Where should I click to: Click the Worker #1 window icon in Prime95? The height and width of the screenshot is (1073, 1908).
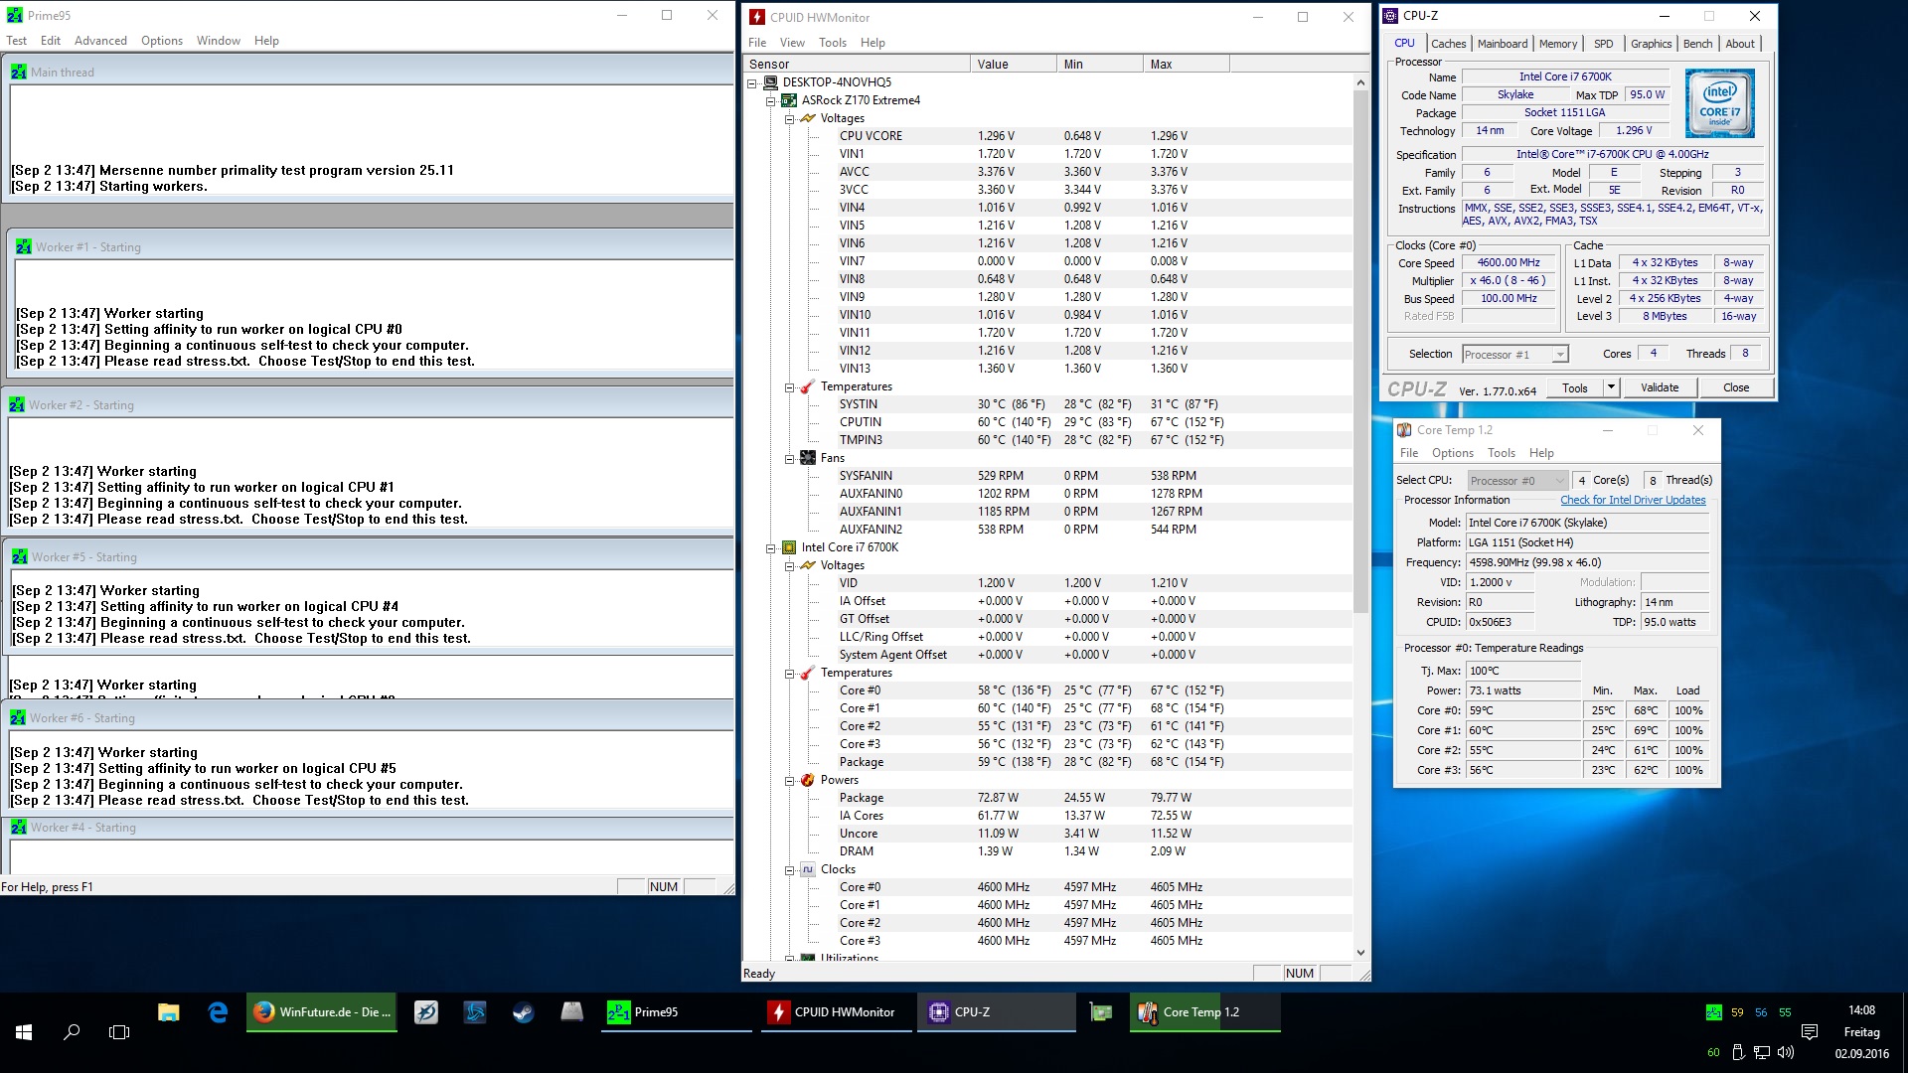pyautogui.click(x=24, y=247)
